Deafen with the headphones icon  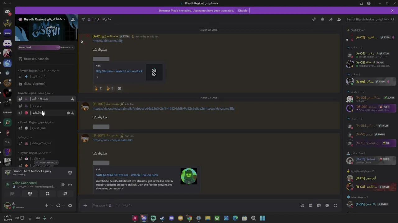point(58,205)
